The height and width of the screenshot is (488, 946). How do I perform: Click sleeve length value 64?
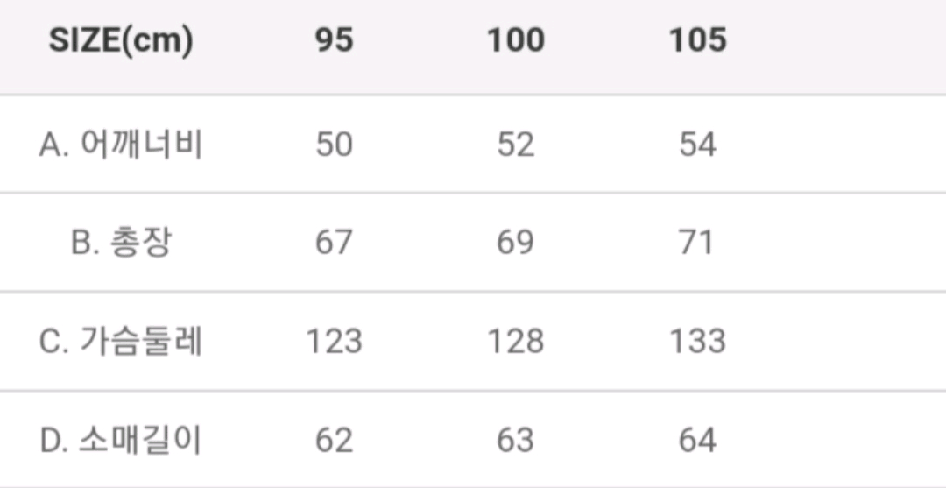point(697,440)
